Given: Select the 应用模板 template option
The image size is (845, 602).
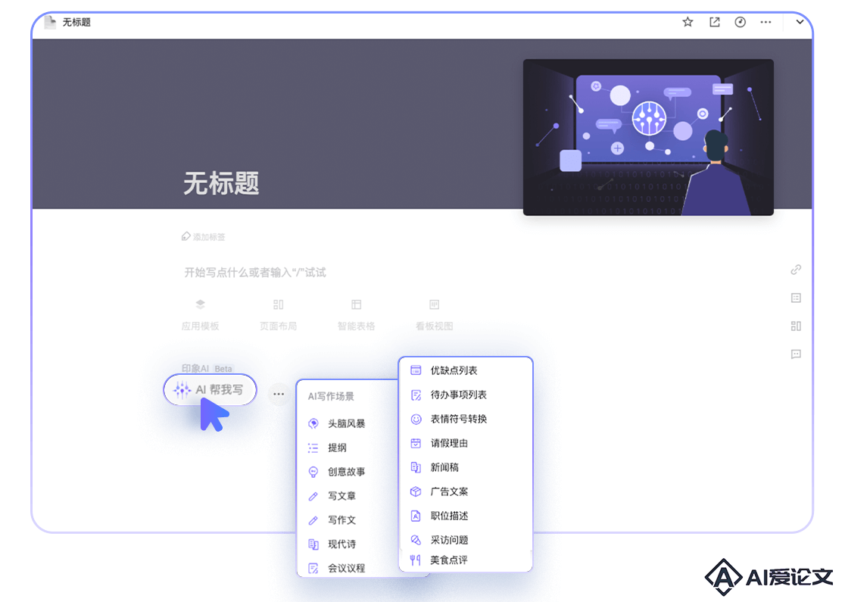Looking at the screenshot, I should [x=200, y=315].
